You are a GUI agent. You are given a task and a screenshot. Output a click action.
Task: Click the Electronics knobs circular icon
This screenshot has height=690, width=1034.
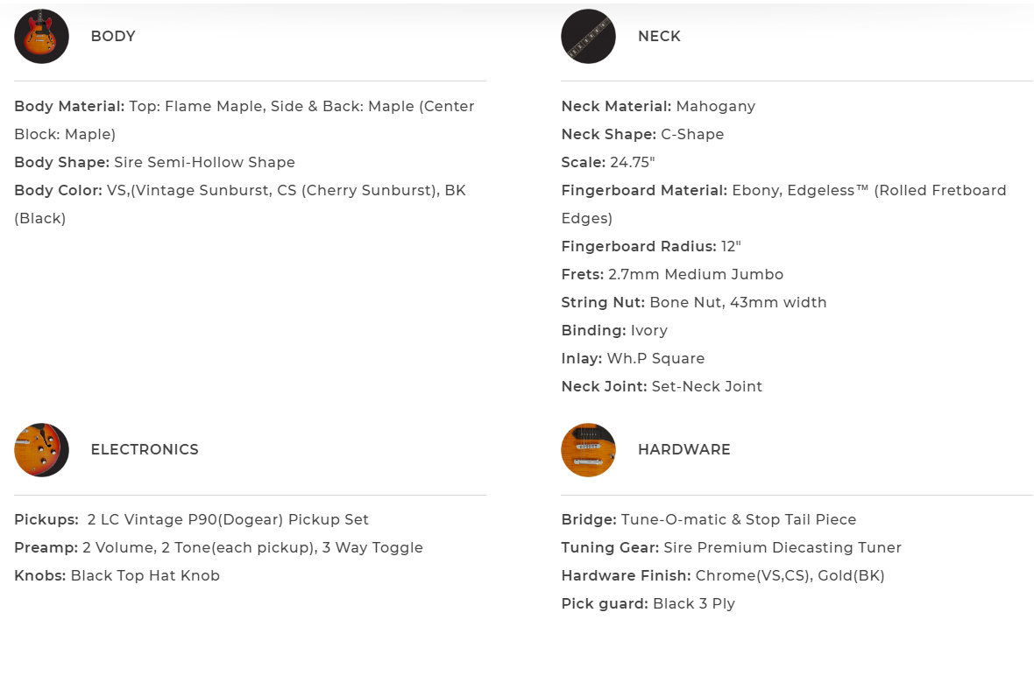coord(41,450)
